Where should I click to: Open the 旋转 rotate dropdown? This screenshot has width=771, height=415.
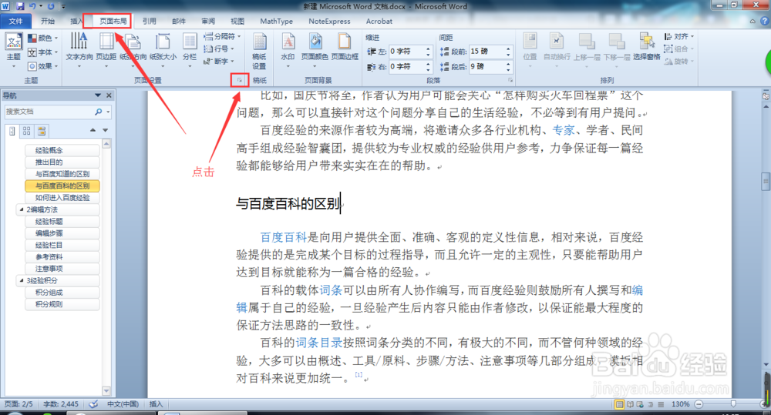679,62
